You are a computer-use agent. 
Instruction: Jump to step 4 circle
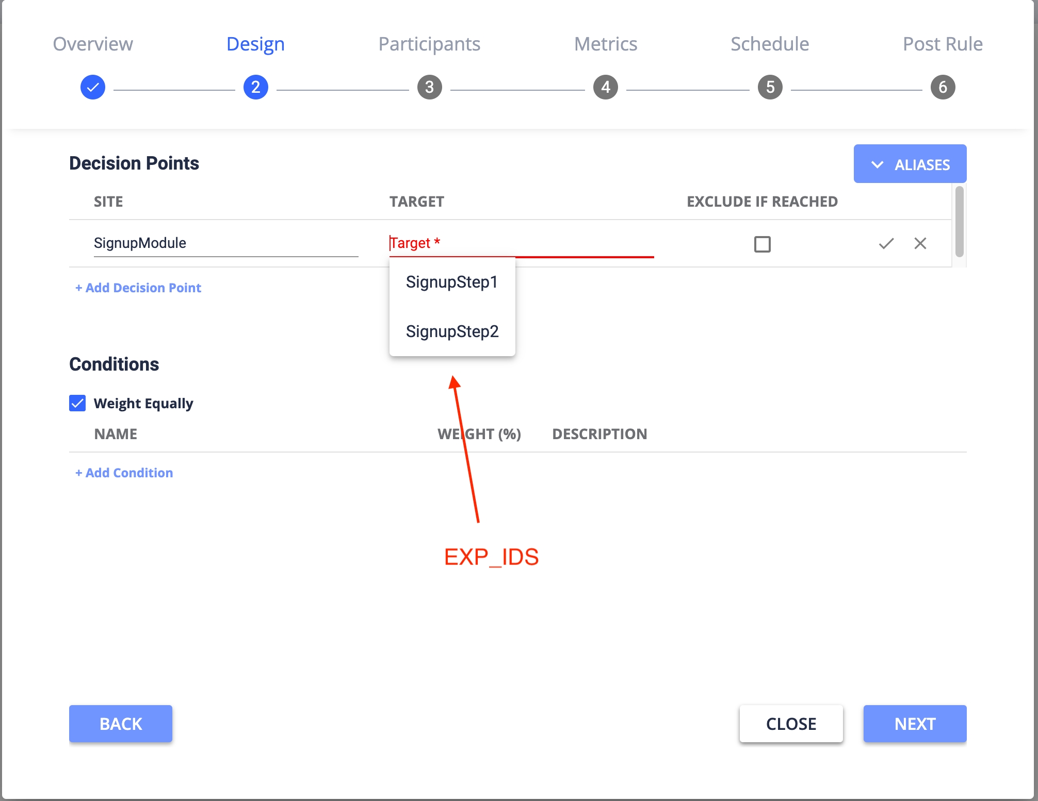tap(606, 87)
